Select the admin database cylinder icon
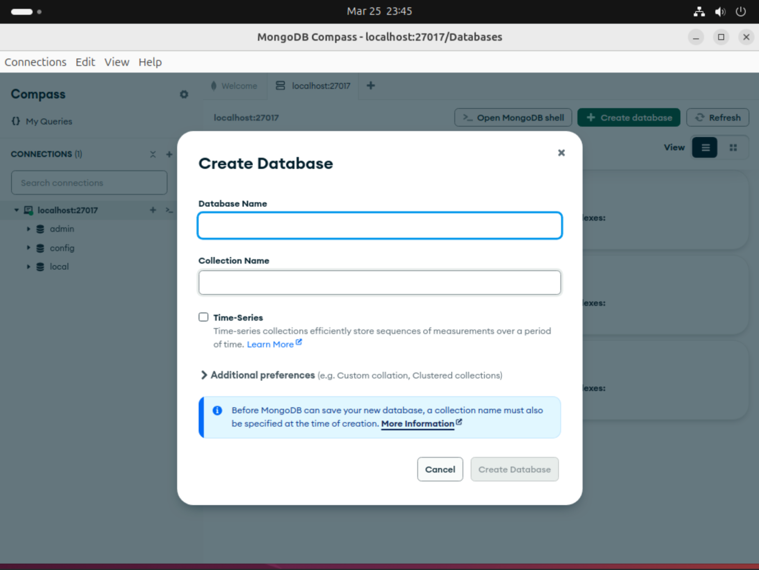 40,229
